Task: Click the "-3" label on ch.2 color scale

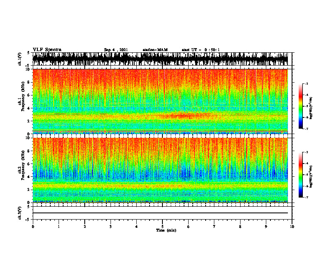Action: click(307, 152)
